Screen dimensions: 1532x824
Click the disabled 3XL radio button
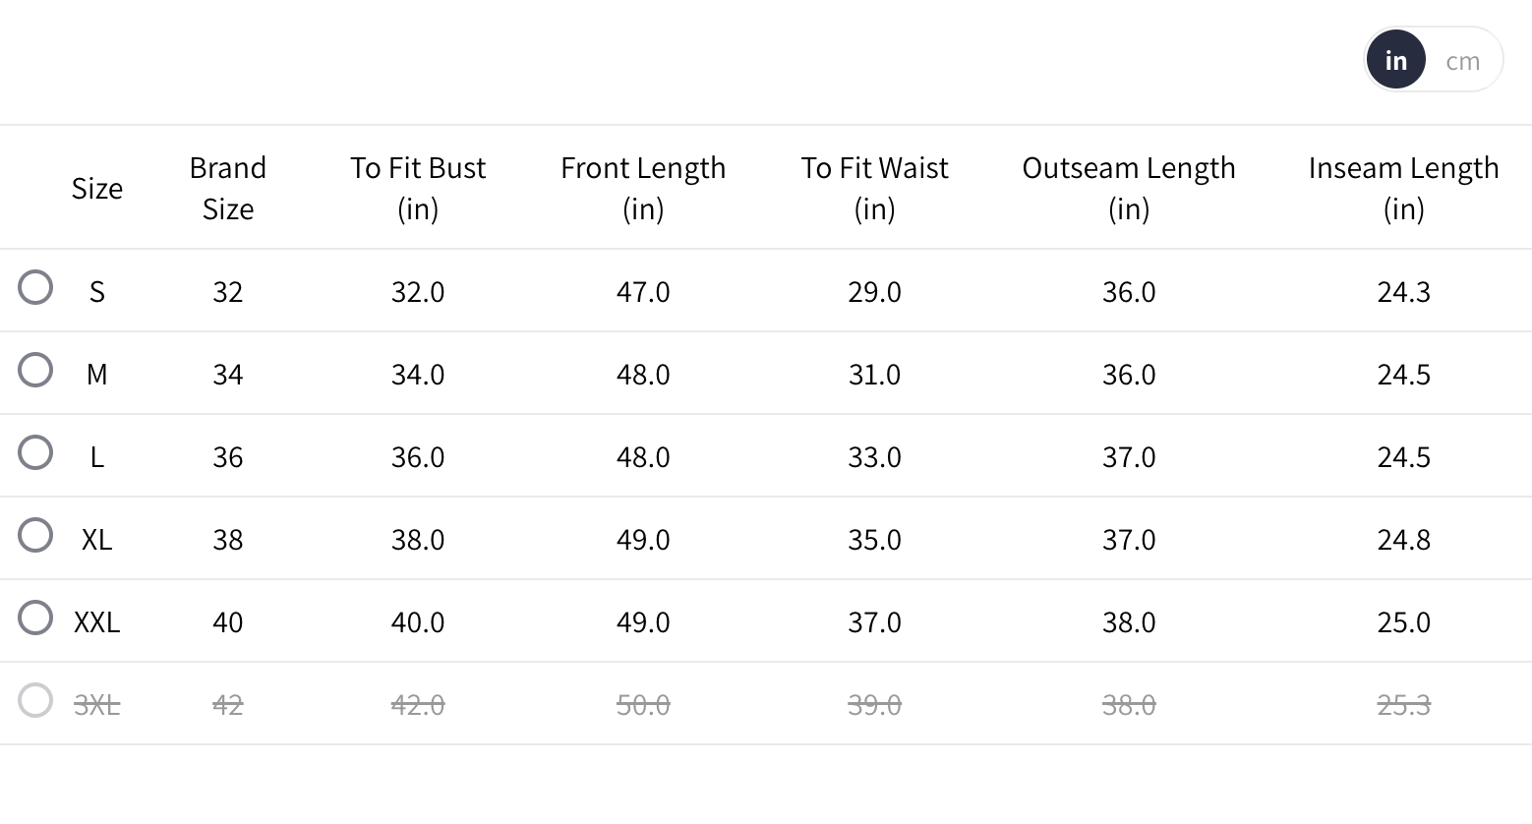(x=35, y=700)
